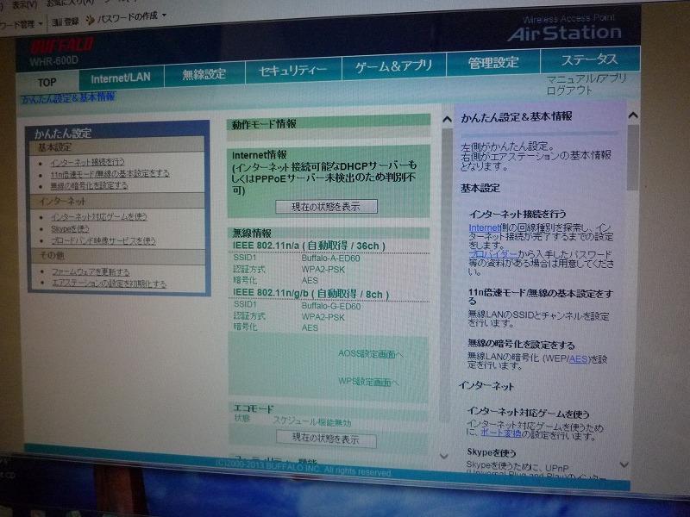Click 現在の状態を表示 button under Internet情報
690x517 pixels.
click(326, 207)
